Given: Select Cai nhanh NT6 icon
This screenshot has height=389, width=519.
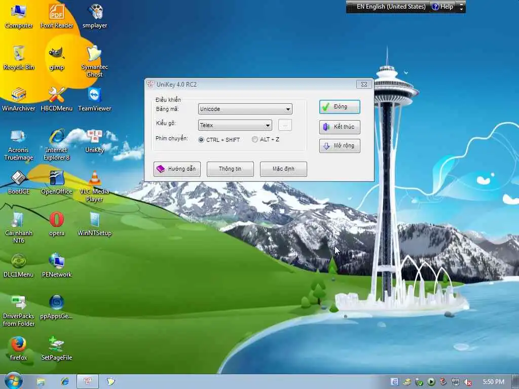Looking at the screenshot, I should (19, 228).
